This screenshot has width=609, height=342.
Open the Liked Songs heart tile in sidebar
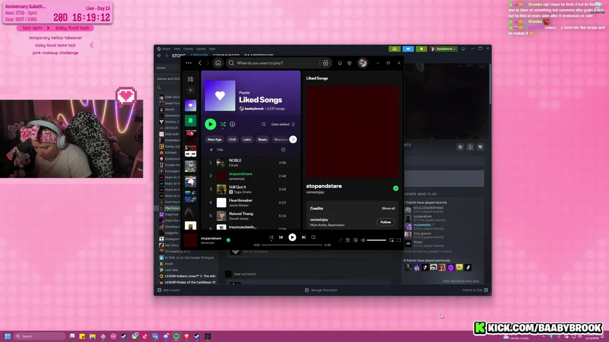pos(190,105)
